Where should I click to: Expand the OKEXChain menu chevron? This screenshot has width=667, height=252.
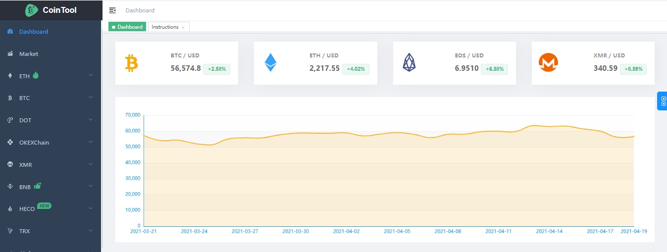coord(91,142)
